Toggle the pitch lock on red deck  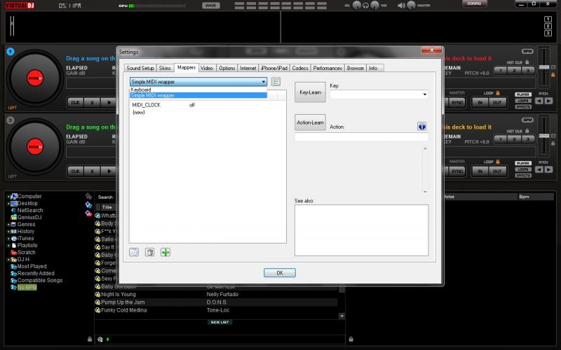553,75
